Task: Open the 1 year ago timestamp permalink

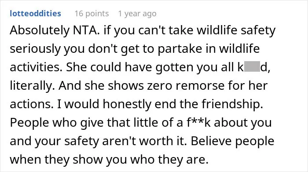Action: 137,14
